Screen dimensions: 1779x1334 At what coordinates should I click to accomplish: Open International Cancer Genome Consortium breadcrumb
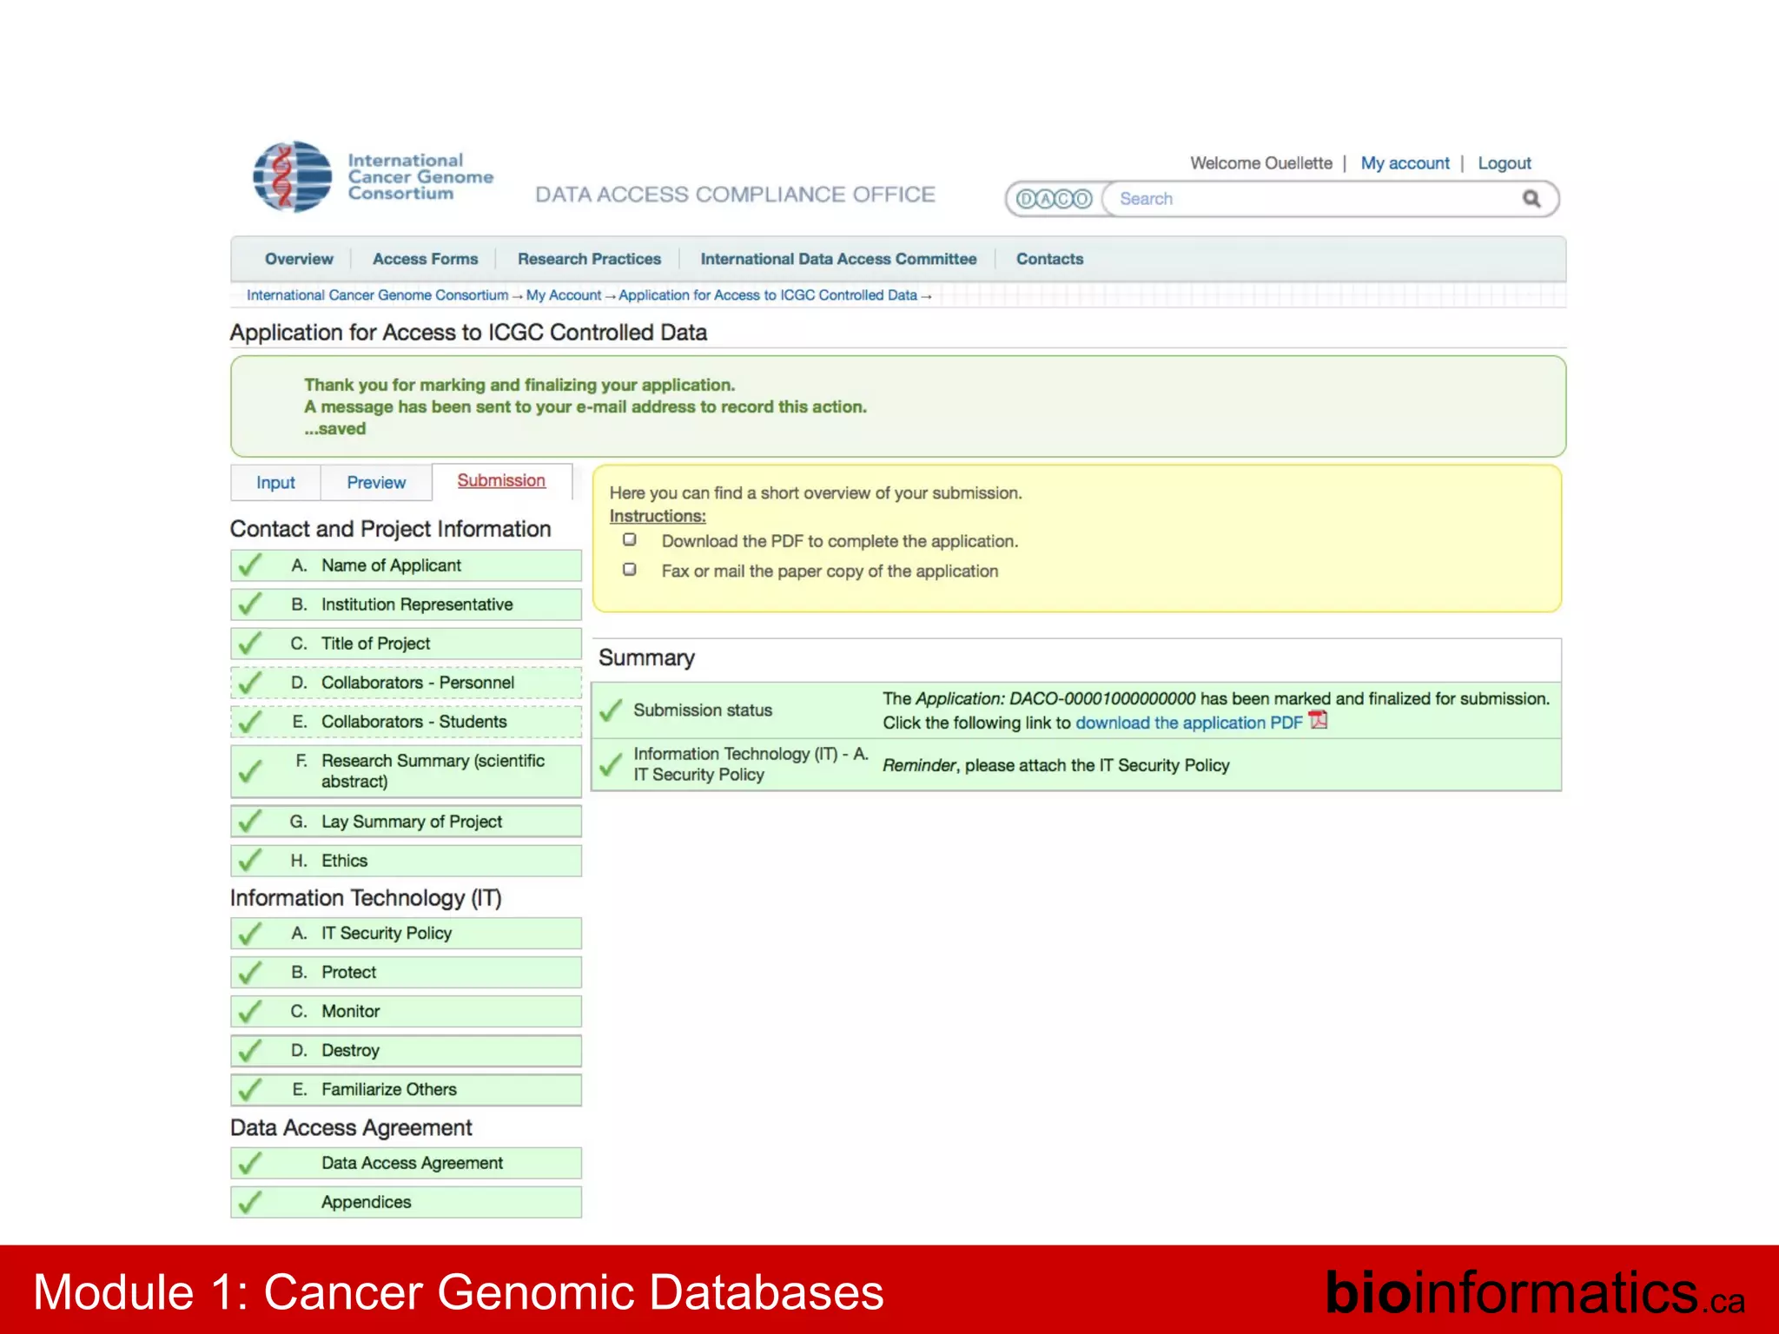pos(377,295)
